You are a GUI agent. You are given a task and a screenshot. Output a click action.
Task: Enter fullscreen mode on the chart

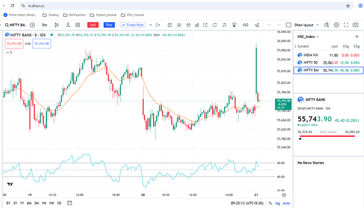346,25
